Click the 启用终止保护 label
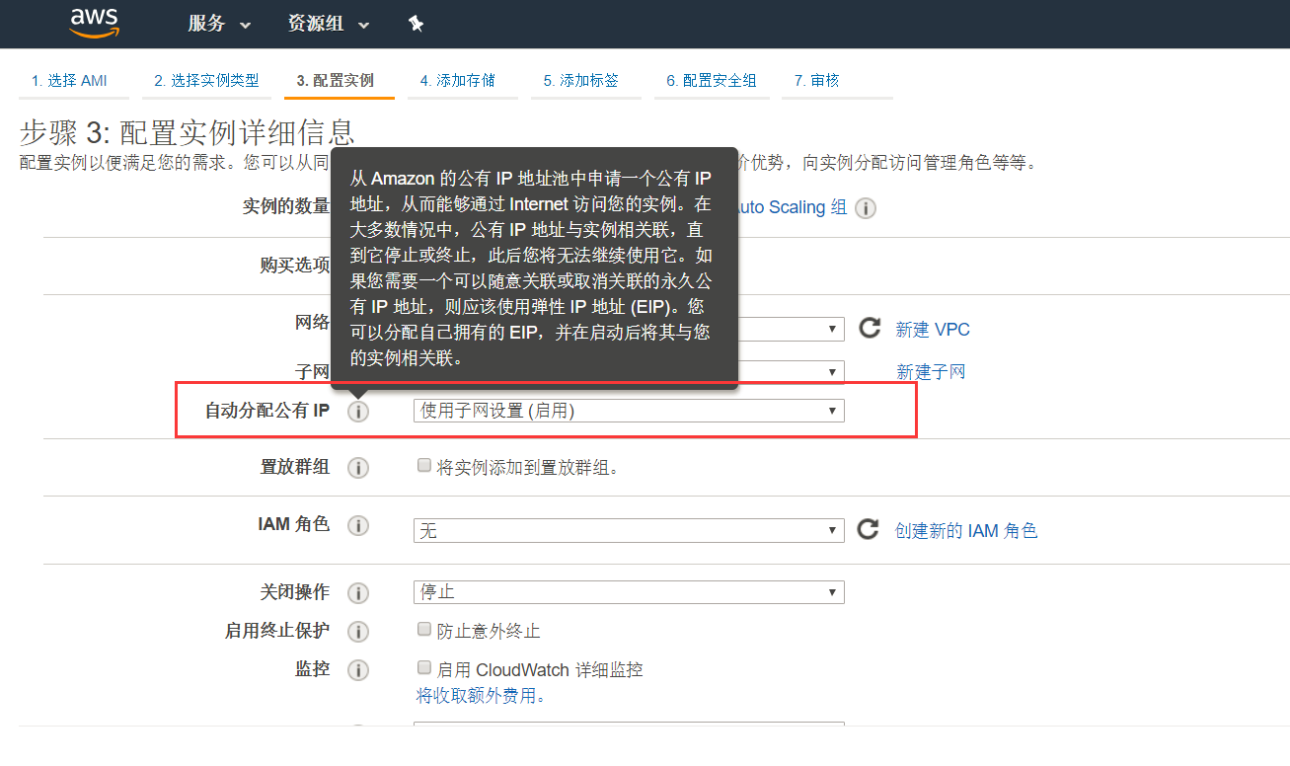 tap(277, 630)
